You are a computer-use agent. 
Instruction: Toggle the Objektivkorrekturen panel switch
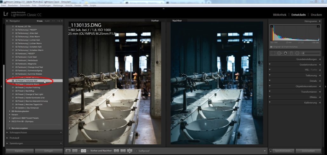270,86
